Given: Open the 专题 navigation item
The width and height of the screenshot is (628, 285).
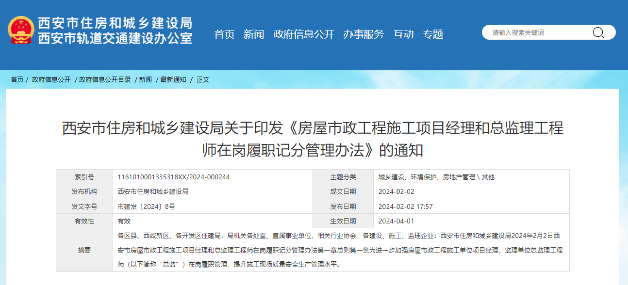Looking at the screenshot, I should (x=433, y=34).
